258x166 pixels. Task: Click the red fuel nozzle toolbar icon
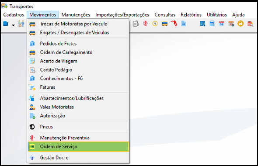[174, 24]
